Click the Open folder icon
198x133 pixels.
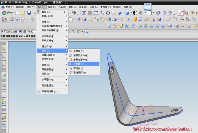click(23, 13)
